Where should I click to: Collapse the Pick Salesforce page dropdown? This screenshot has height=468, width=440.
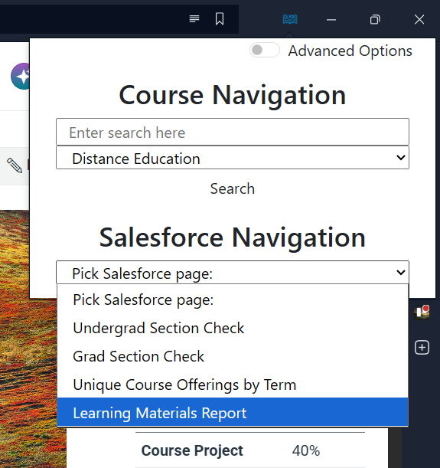(233, 273)
